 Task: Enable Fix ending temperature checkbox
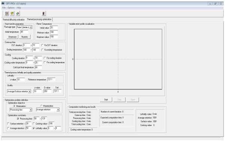click(x=43, y=50)
